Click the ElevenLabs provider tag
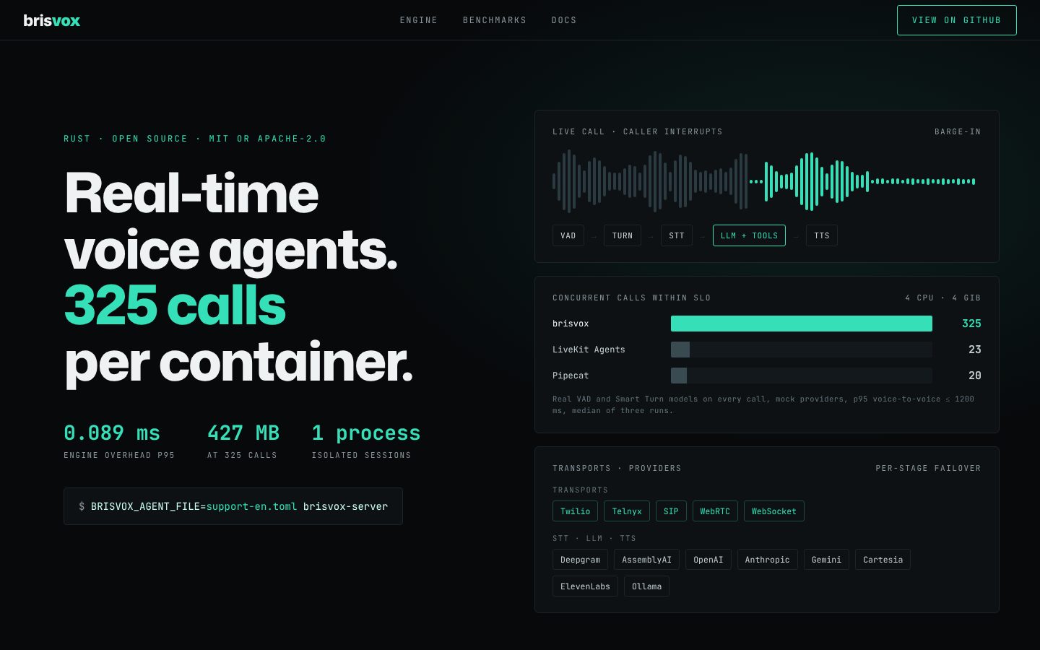Screen dimensions: 1040x650 [x=585, y=586]
